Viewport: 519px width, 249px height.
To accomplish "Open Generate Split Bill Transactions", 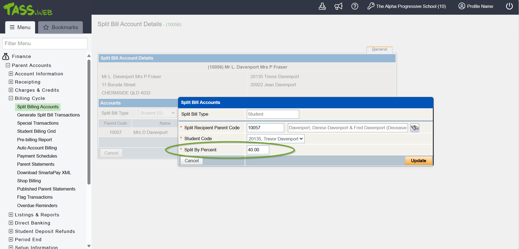I will point(48,115).
